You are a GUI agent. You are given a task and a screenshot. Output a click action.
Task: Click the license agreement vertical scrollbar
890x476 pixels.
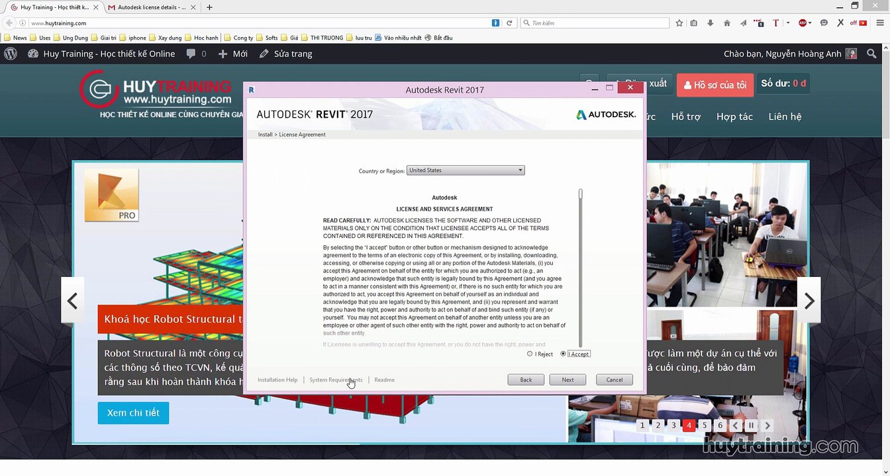point(581,268)
